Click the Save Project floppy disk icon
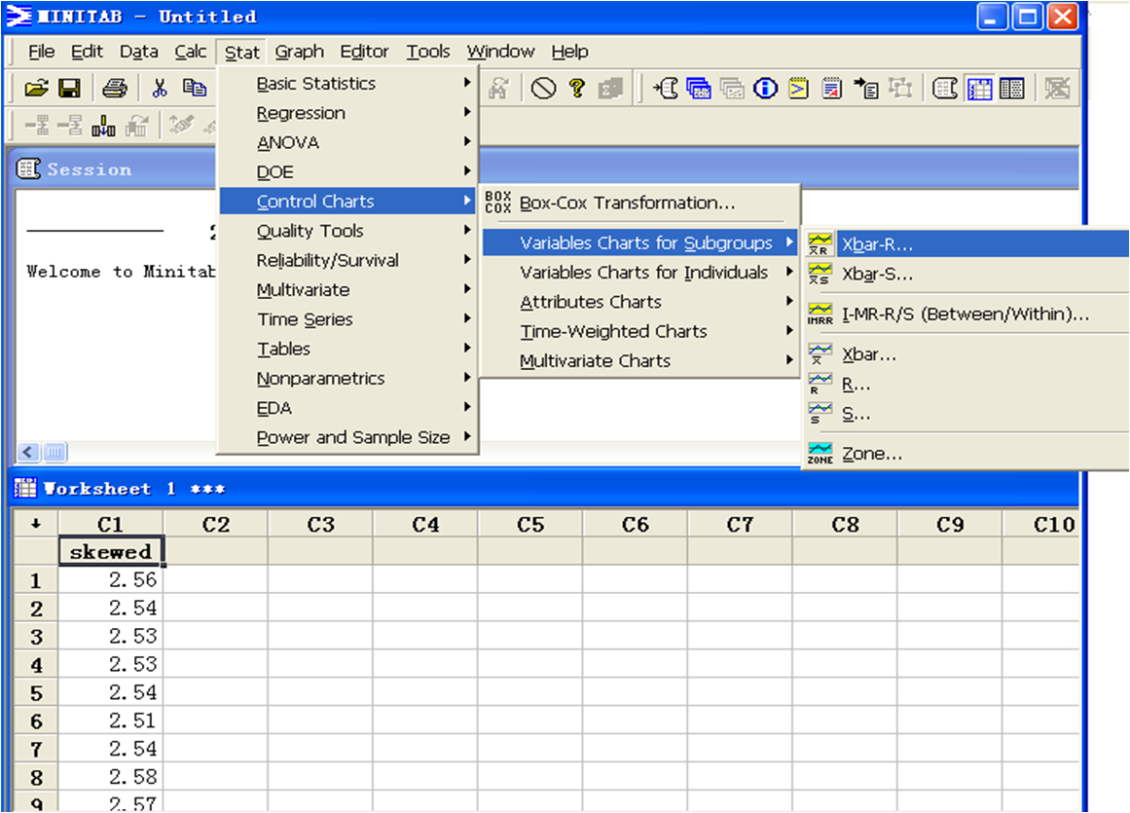 tap(69, 89)
